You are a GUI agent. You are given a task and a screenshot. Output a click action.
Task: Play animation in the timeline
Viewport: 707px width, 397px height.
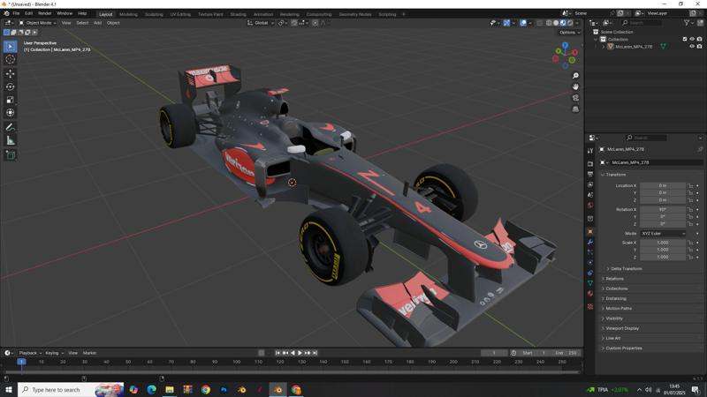(x=300, y=353)
